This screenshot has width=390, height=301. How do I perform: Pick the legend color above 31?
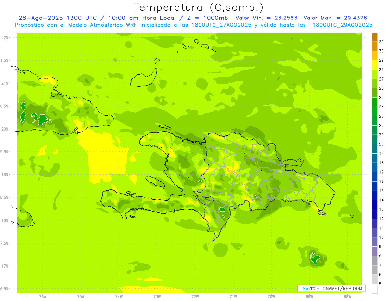[375, 37]
